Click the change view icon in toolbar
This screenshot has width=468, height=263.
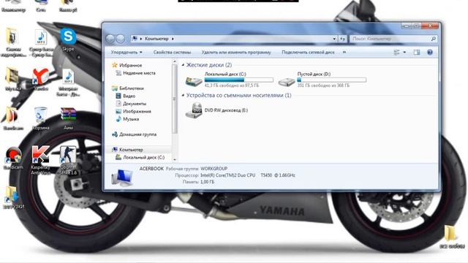[x=396, y=52]
